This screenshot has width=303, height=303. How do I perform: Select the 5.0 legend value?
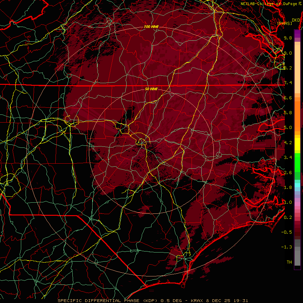tap(288, 128)
